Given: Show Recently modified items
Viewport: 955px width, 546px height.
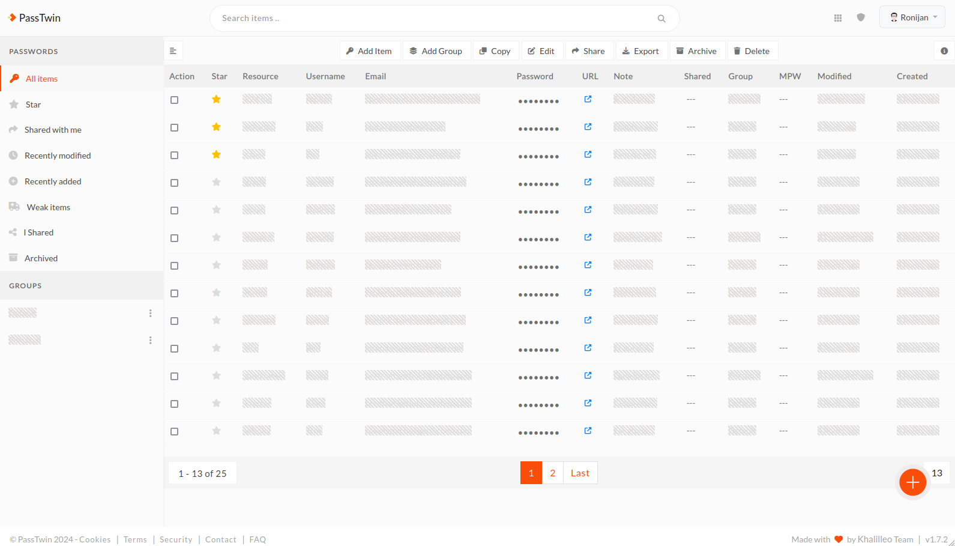Looking at the screenshot, I should click(x=82, y=156).
